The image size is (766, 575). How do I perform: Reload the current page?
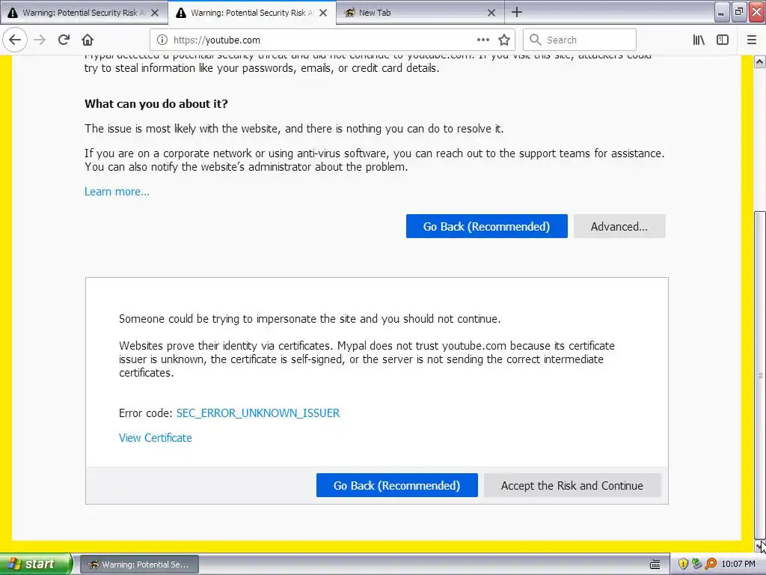click(64, 40)
